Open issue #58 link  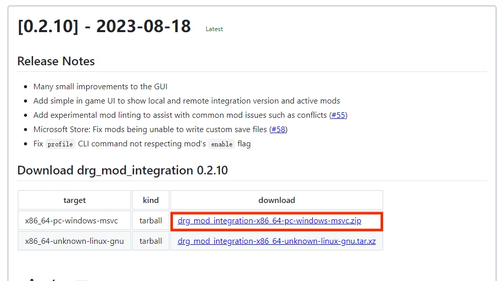pos(278,130)
